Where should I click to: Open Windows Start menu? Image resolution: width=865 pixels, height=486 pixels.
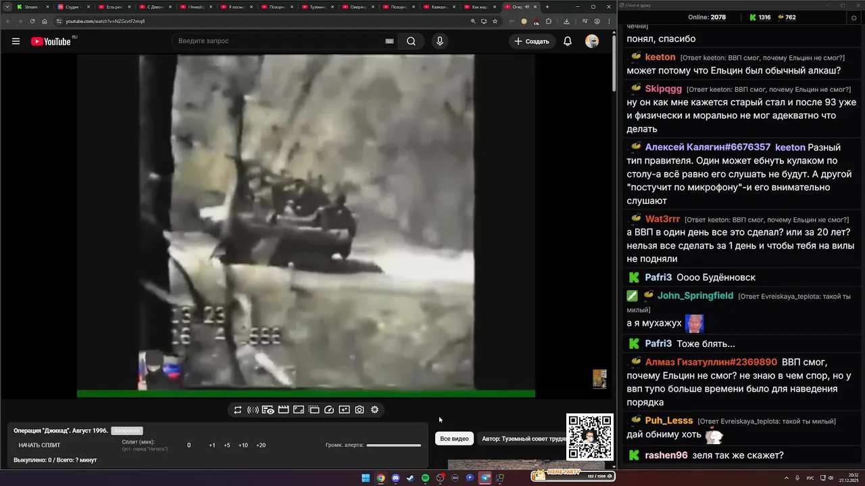(x=366, y=478)
